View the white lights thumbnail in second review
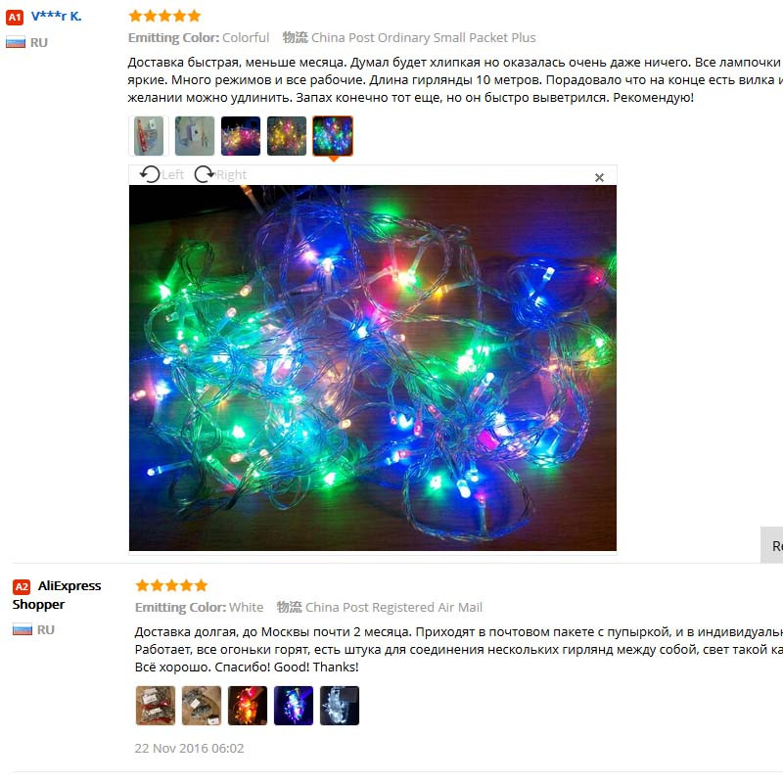The image size is (783, 783). click(339, 705)
